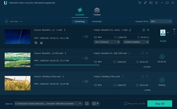Expand the Save to path dropdown arrow
This screenshot has width=177, height=109.
pyautogui.click(x=80, y=104)
